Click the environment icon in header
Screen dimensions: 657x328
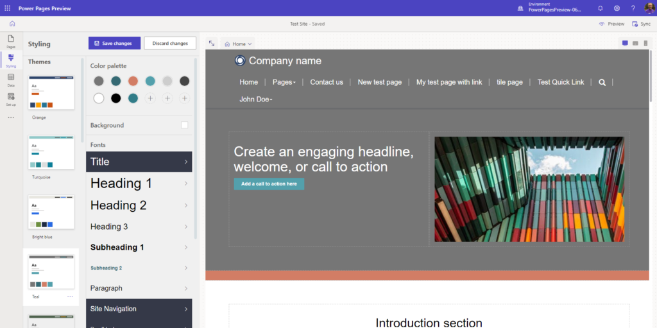(520, 8)
